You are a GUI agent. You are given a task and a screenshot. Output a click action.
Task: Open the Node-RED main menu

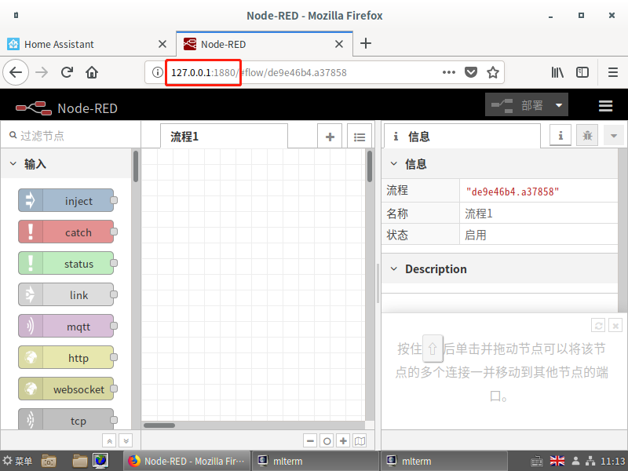(605, 106)
